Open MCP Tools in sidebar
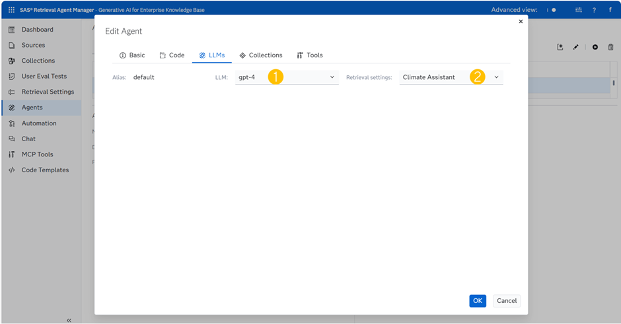 pyautogui.click(x=37, y=154)
